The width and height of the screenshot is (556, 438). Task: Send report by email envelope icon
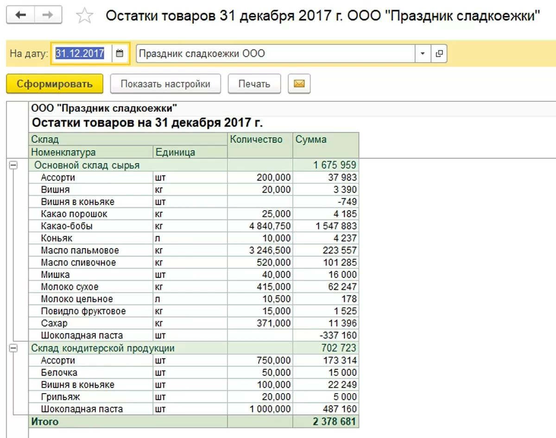[x=299, y=84]
